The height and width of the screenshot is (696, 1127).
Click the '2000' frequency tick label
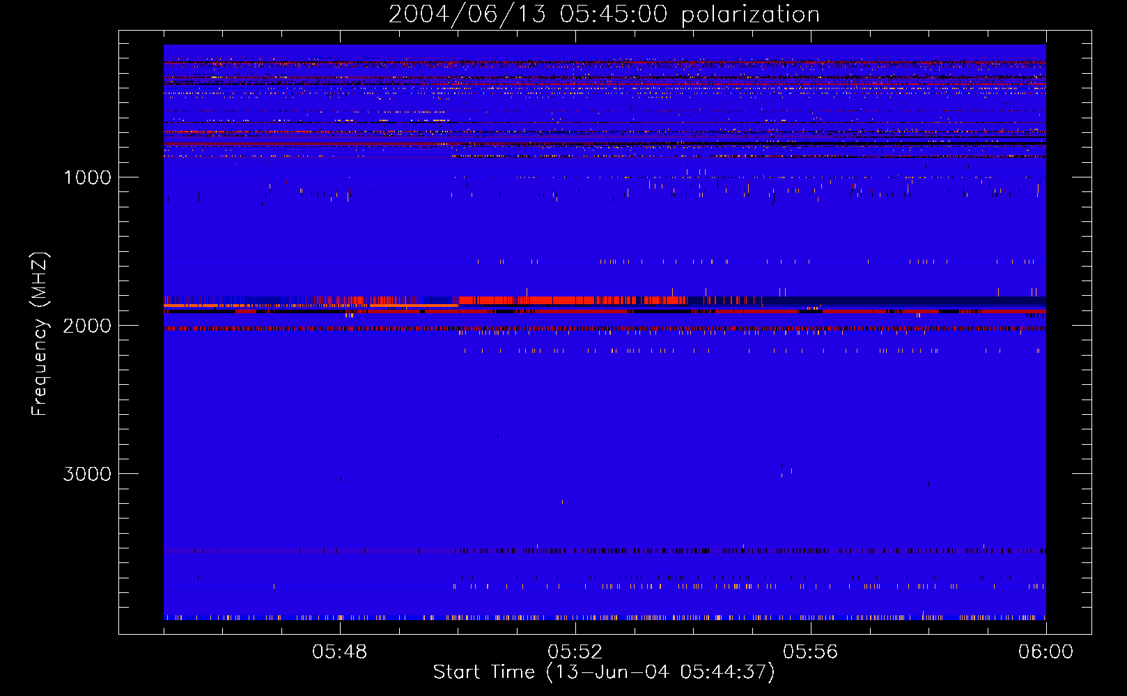tap(87, 326)
